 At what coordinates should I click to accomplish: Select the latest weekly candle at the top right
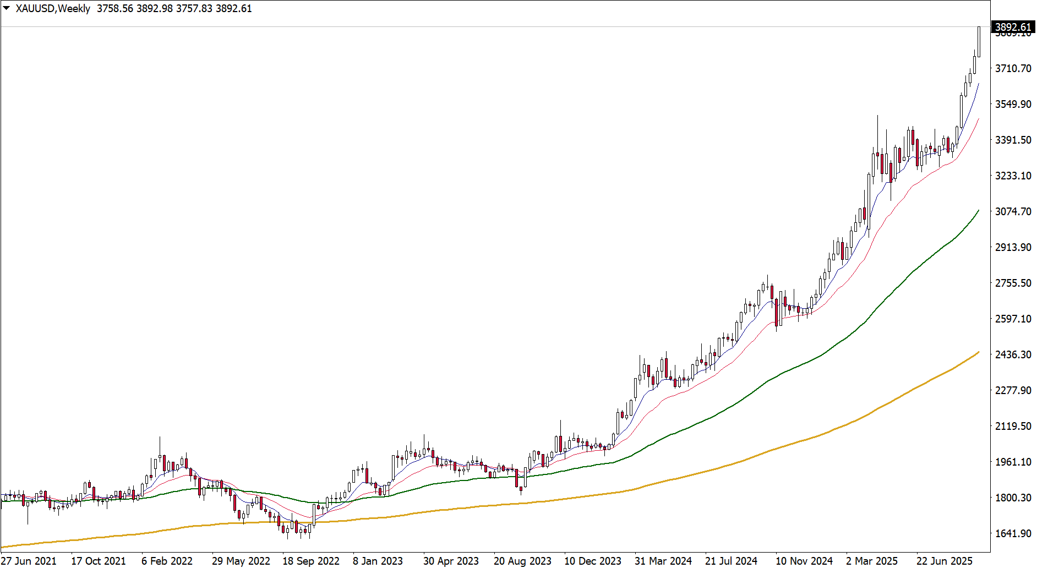click(x=979, y=42)
